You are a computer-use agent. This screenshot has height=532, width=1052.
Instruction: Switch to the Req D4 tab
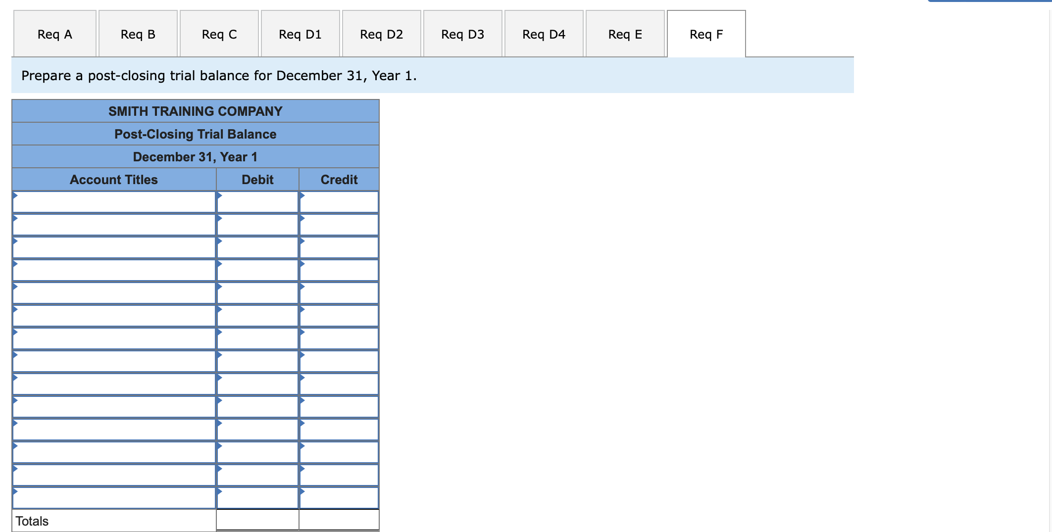pos(543,33)
